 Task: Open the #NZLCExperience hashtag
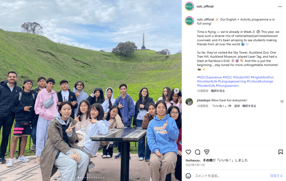[x=210, y=77]
